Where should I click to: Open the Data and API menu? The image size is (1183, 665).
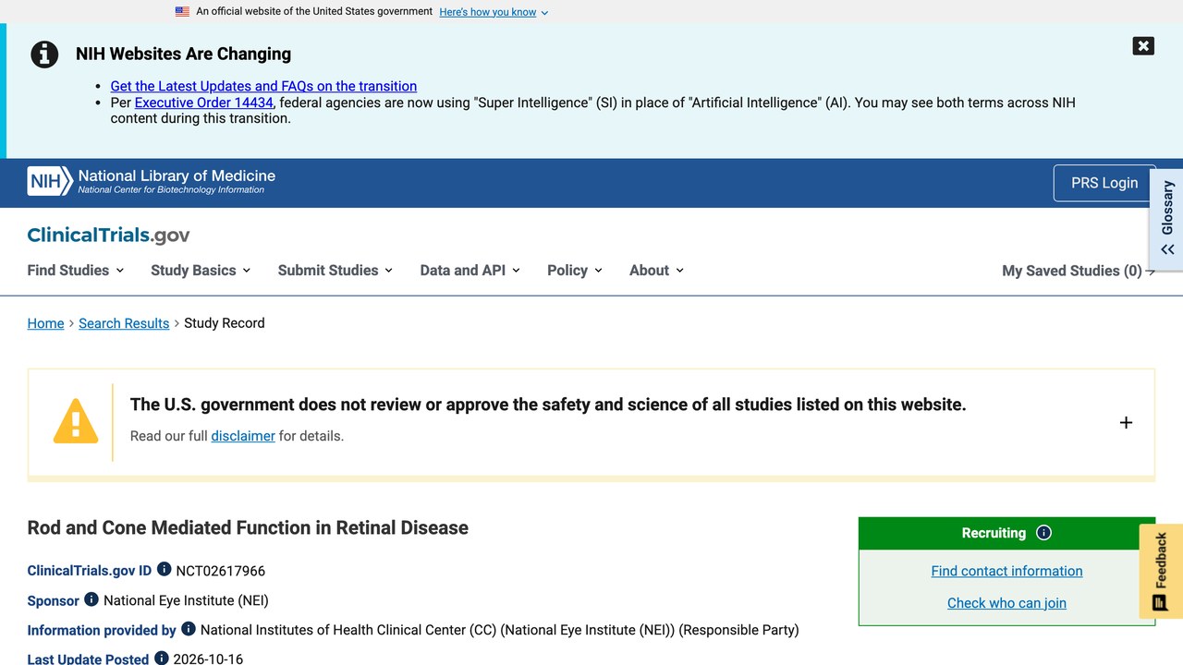470,271
